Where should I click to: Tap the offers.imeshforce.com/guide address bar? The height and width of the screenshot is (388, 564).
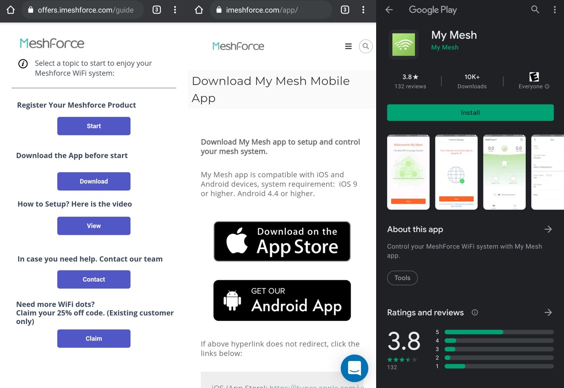click(x=83, y=10)
